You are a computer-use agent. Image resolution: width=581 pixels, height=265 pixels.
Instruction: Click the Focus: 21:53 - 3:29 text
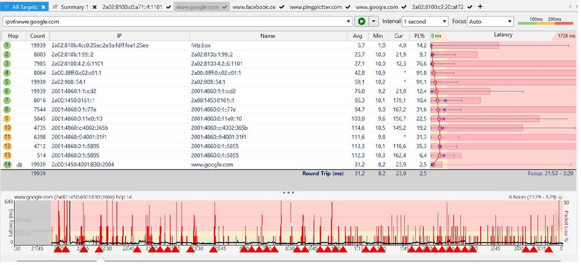click(x=552, y=173)
